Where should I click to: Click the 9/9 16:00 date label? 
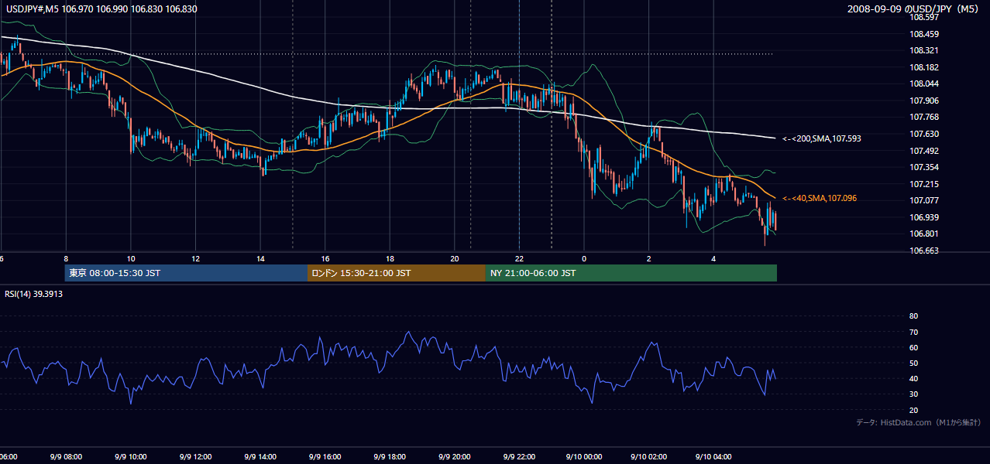(x=325, y=456)
